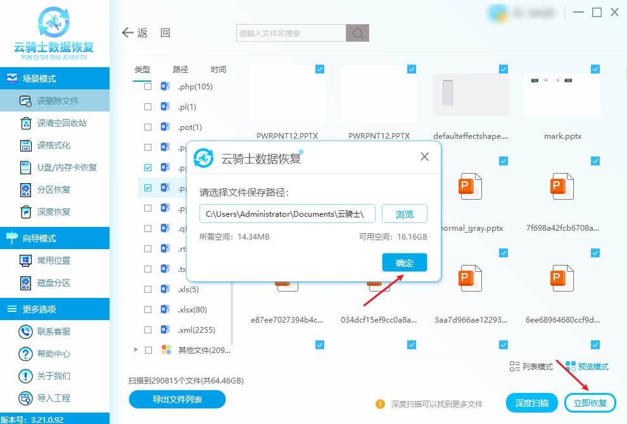Viewport: 627px width, 424px height.
Task: Tick the .pl(1) checkbox
Action: pos(148,107)
